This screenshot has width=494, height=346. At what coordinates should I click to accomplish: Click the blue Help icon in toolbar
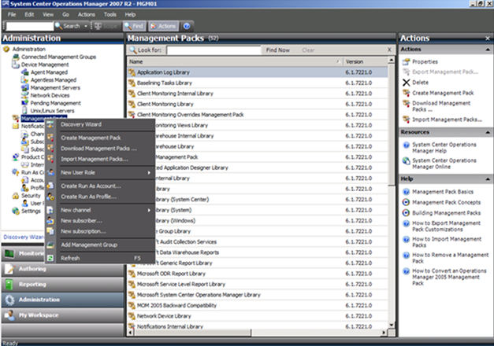(x=187, y=26)
